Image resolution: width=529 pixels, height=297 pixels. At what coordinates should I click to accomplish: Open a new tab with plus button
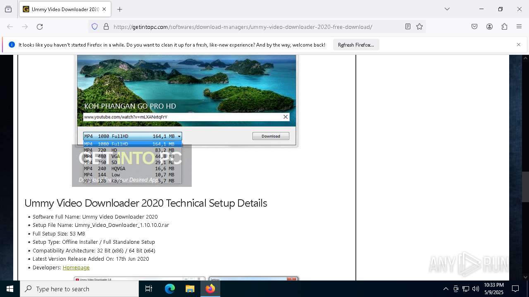point(120,9)
